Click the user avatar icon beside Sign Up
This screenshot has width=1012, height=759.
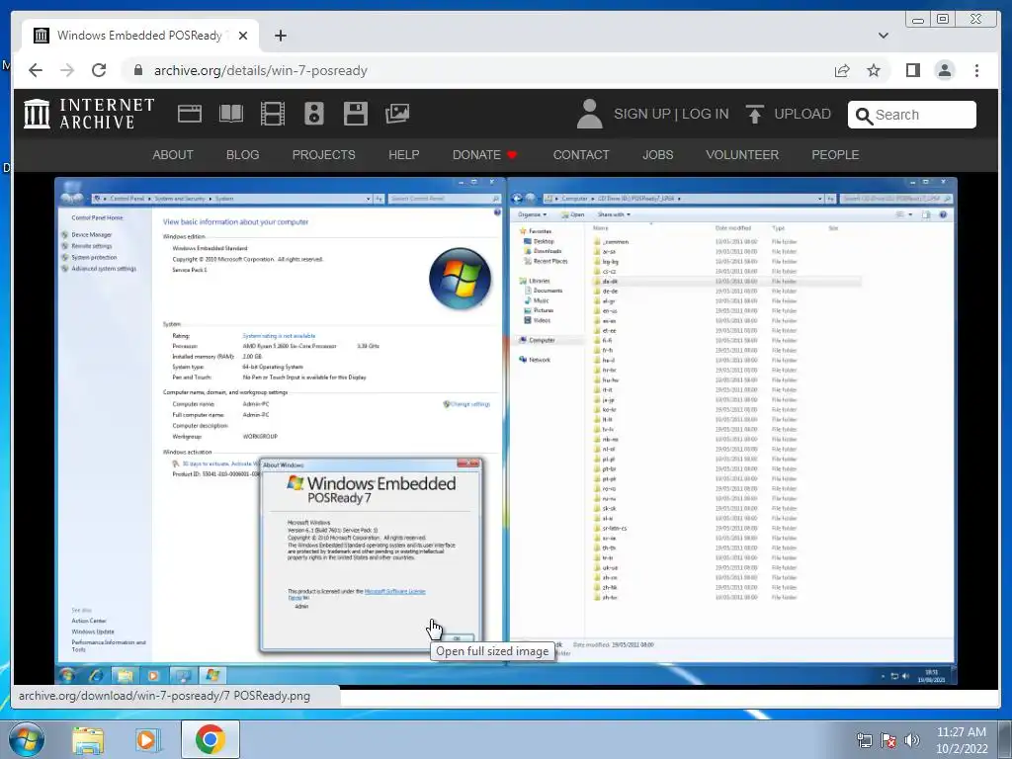point(589,114)
